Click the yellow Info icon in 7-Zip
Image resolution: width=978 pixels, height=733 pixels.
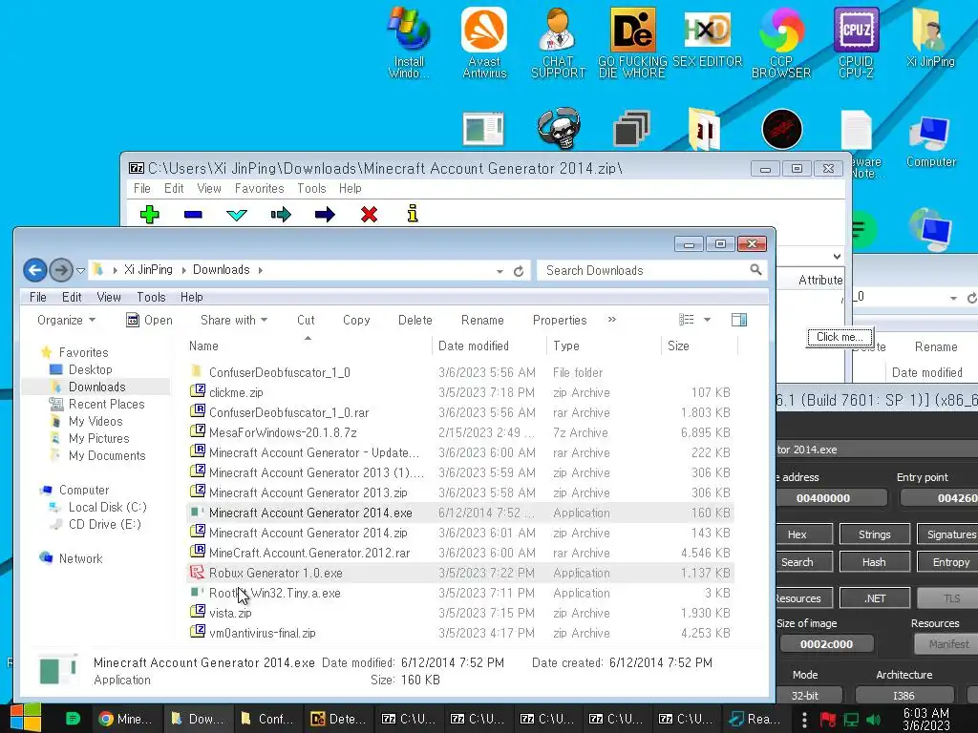[413, 214]
